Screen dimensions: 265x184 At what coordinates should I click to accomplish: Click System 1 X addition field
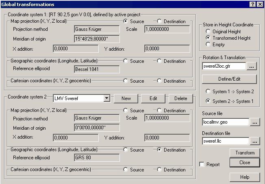76,49
